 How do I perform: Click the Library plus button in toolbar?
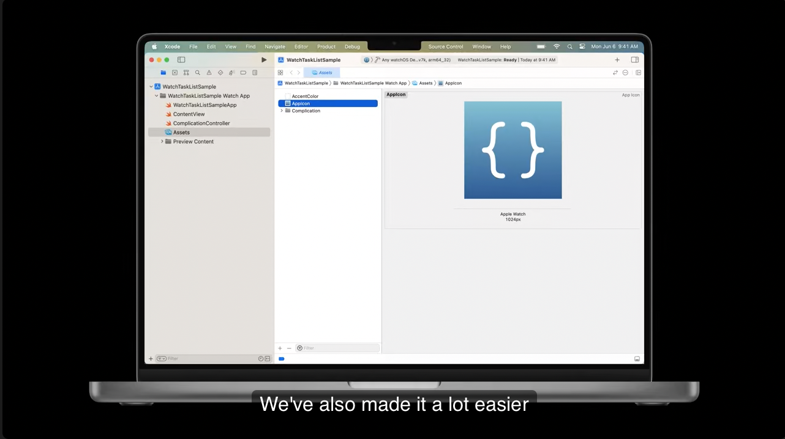(617, 60)
